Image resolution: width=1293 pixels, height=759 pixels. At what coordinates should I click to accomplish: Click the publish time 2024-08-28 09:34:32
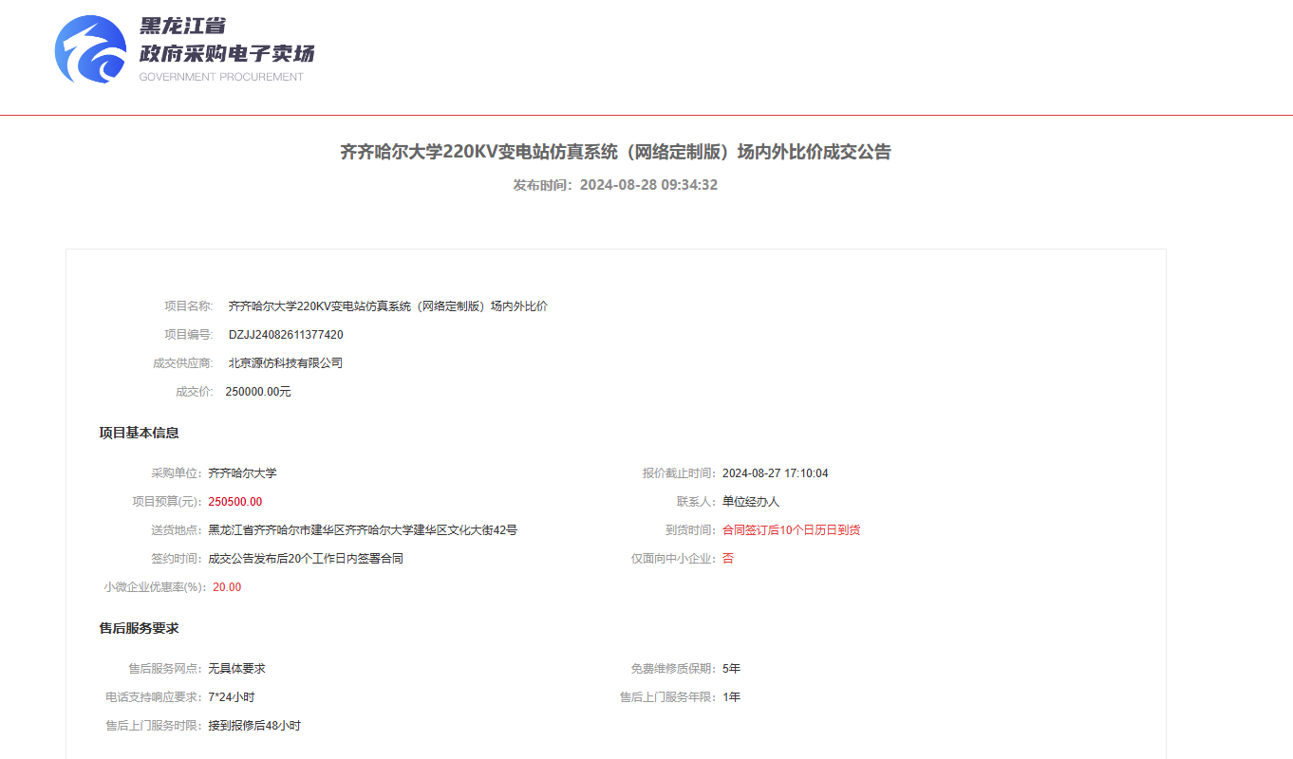pos(648,185)
